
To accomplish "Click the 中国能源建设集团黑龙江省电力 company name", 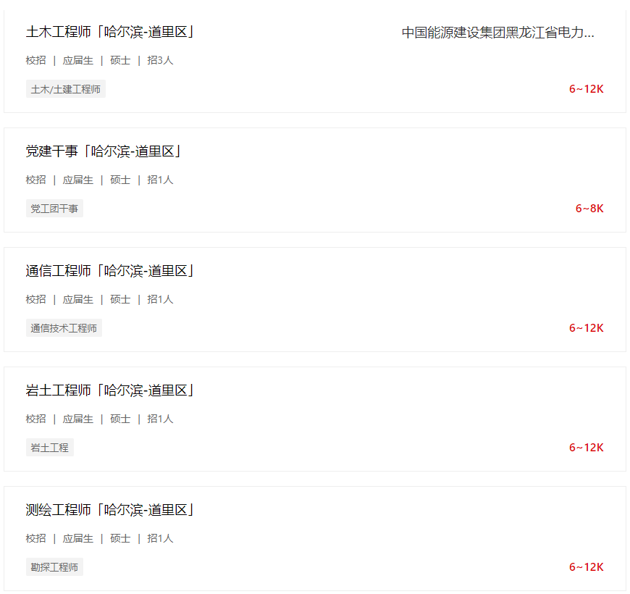I will [x=498, y=33].
